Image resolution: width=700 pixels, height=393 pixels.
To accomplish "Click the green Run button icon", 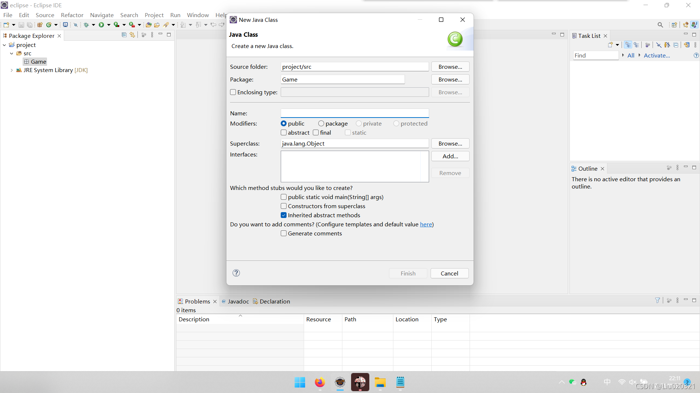I will (x=101, y=25).
